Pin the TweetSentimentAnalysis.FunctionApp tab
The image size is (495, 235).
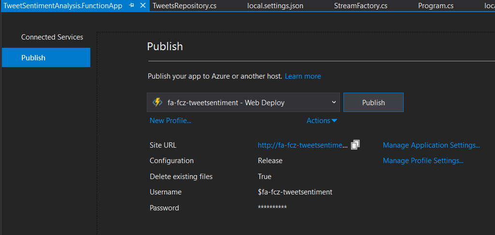coord(131,6)
